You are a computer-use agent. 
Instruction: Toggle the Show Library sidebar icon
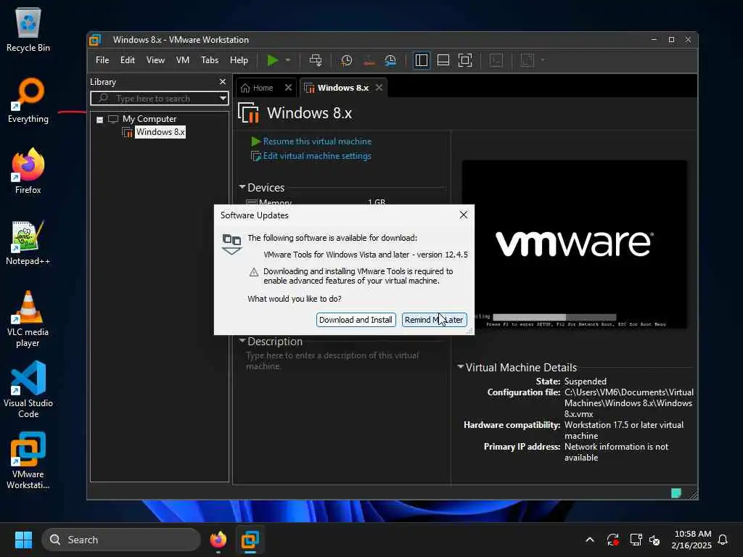point(422,60)
